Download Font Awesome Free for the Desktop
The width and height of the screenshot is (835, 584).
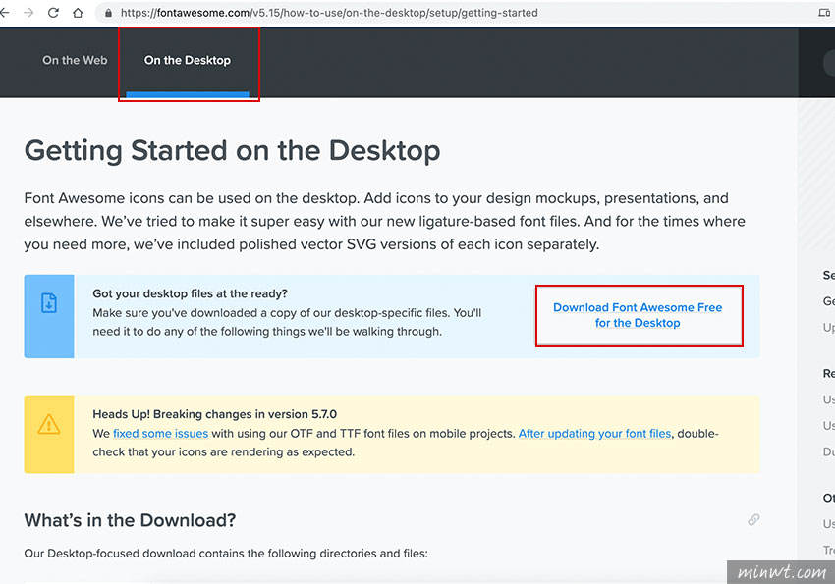638,315
